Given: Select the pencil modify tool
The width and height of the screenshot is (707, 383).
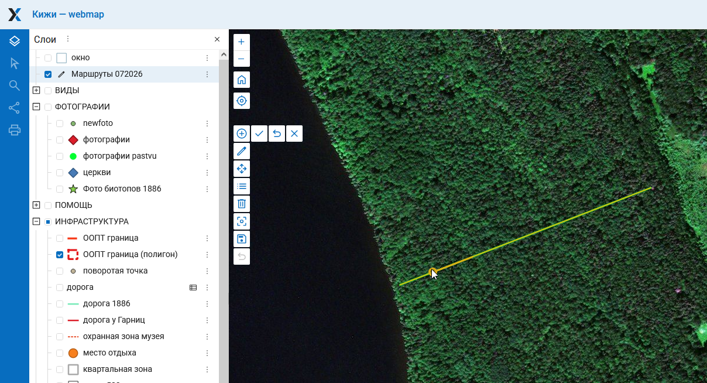Looking at the screenshot, I should pos(242,151).
